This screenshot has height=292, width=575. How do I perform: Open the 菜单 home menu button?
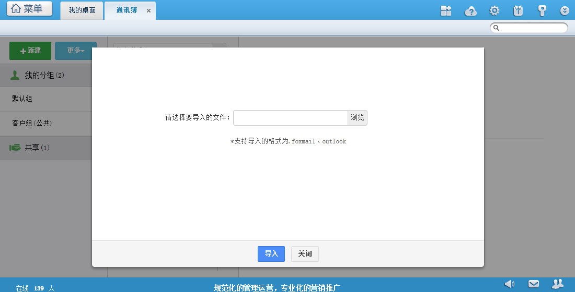click(x=29, y=8)
